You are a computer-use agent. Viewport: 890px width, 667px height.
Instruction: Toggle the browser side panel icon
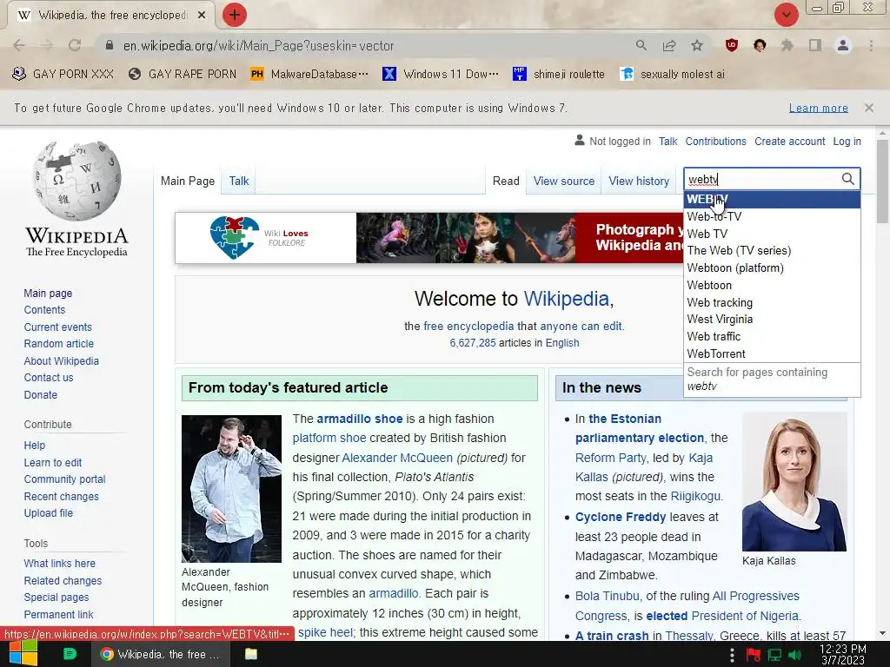(815, 45)
